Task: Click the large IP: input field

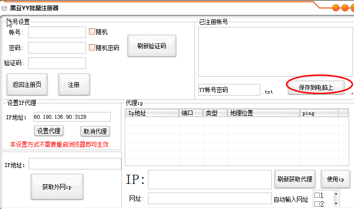Action: 210,180
